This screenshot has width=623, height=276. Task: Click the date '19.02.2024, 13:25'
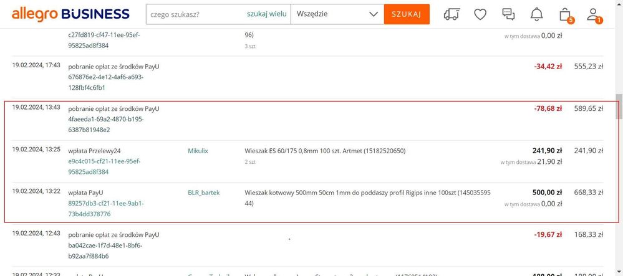tap(36, 150)
